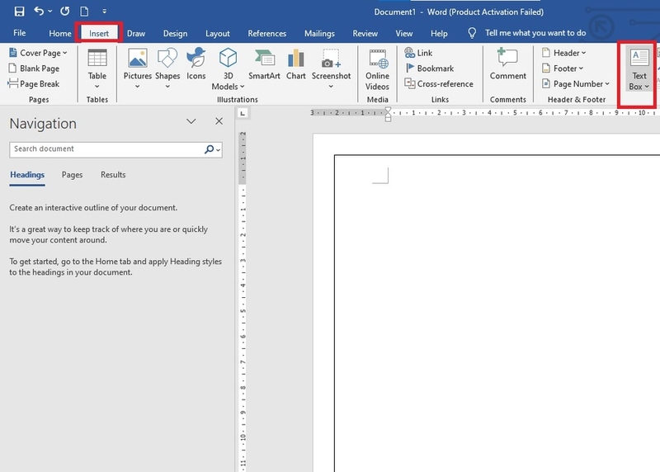Image resolution: width=660 pixels, height=472 pixels.
Task: Click the Icons button in Illustrations
Action: [x=196, y=66]
